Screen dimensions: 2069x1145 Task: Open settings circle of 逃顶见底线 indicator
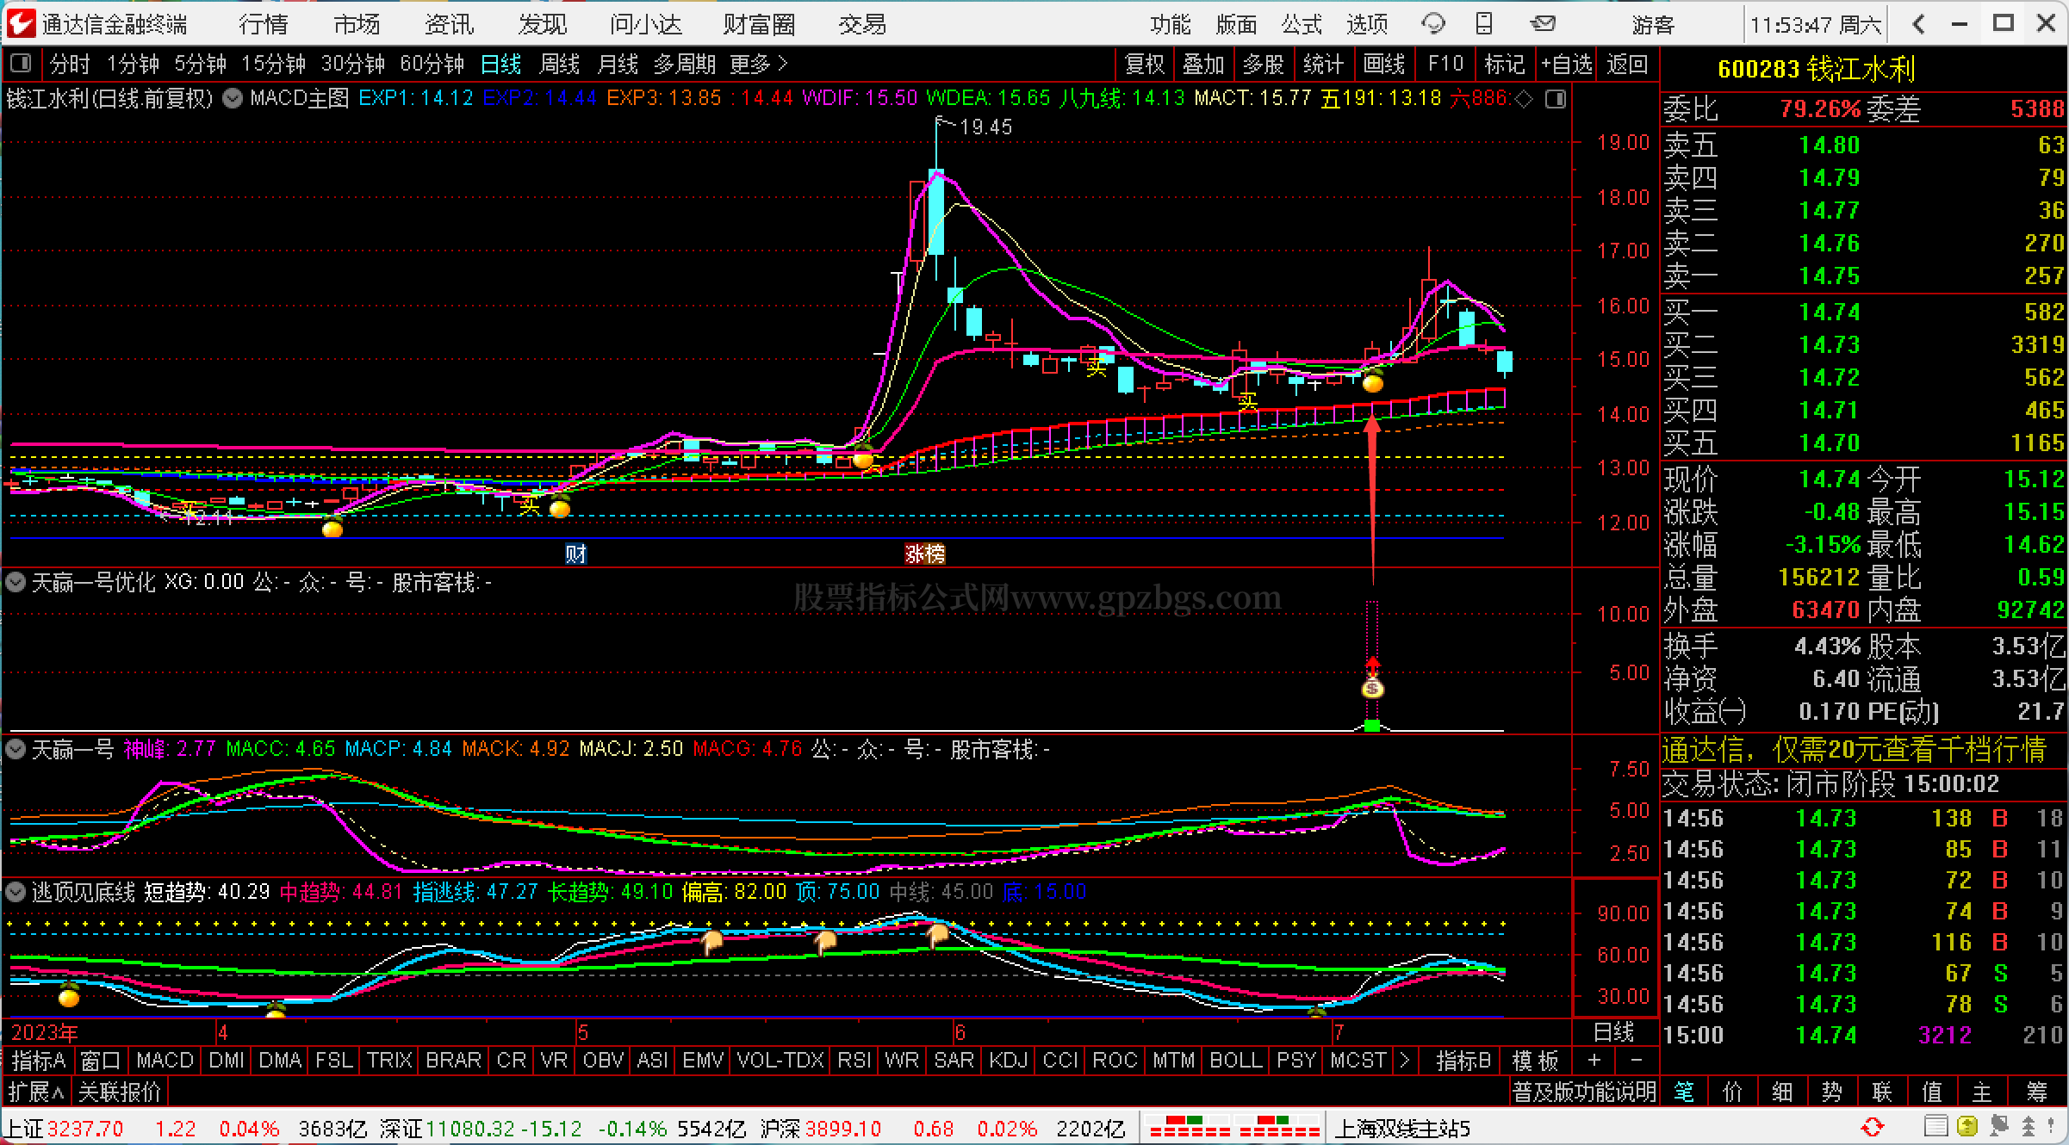point(16,891)
